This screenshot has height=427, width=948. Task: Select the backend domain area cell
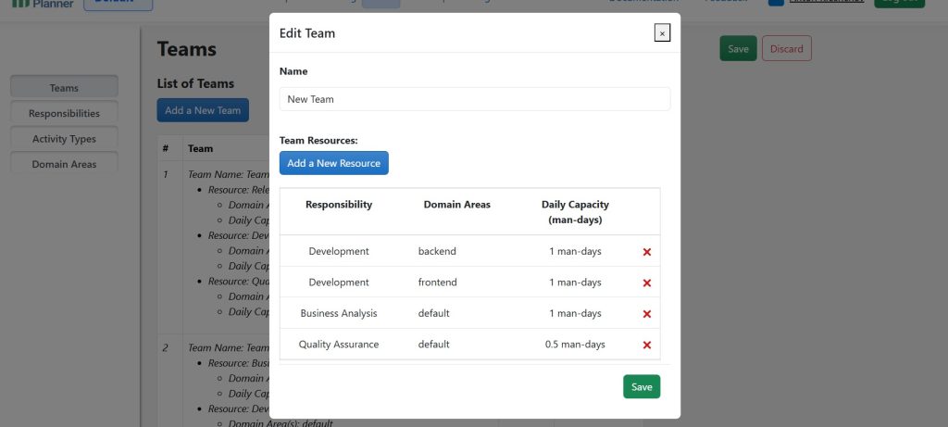437,251
